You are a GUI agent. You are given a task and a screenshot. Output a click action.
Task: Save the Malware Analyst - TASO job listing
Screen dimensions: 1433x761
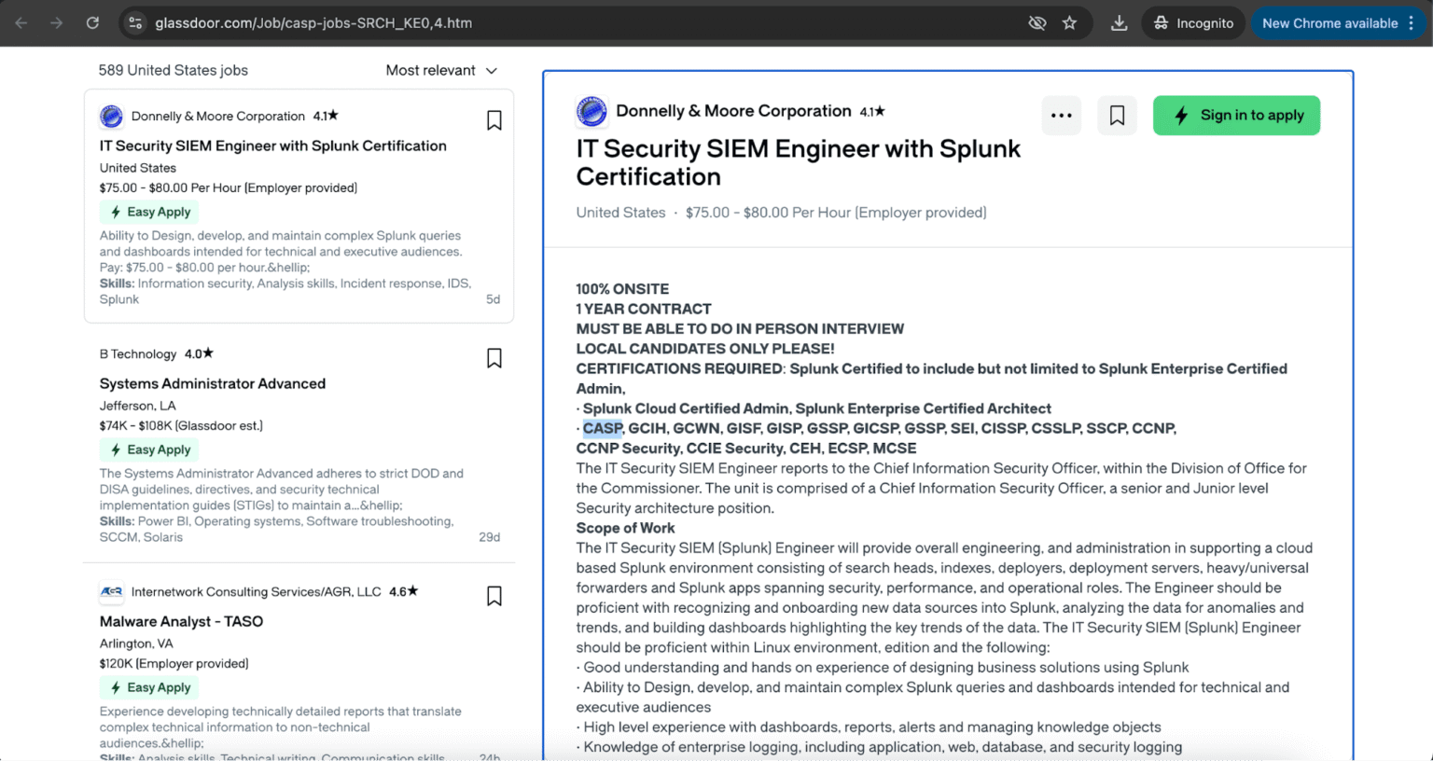[x=494, y=595]
